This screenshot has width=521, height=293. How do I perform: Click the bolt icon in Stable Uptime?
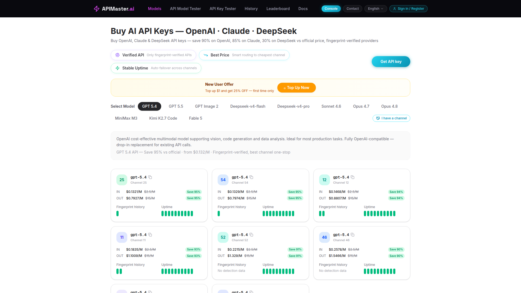coord(117,68)
